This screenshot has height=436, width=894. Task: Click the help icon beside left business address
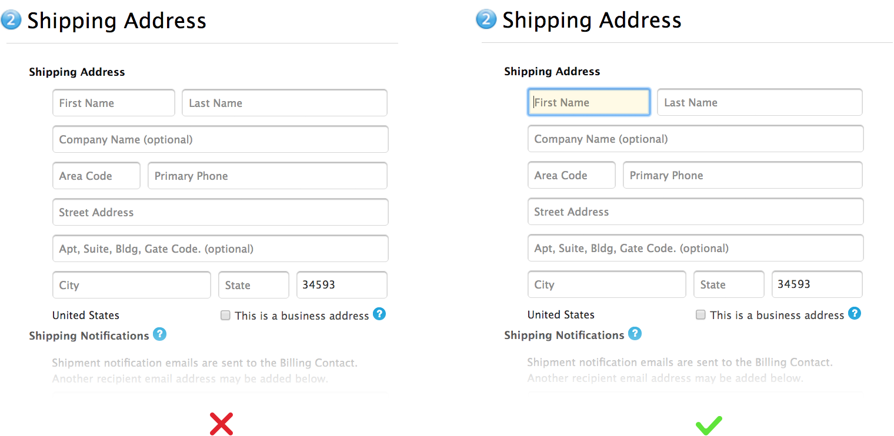pos(379,314)
